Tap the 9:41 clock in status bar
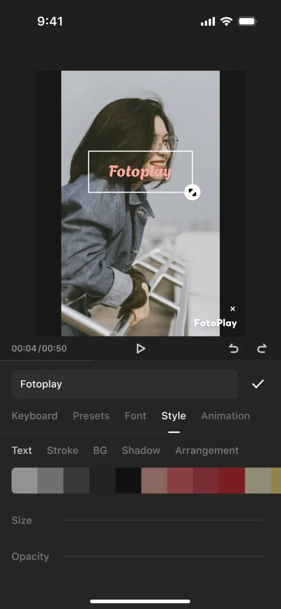The width and height of the screenshot is (281, 609). pos(50,21)
